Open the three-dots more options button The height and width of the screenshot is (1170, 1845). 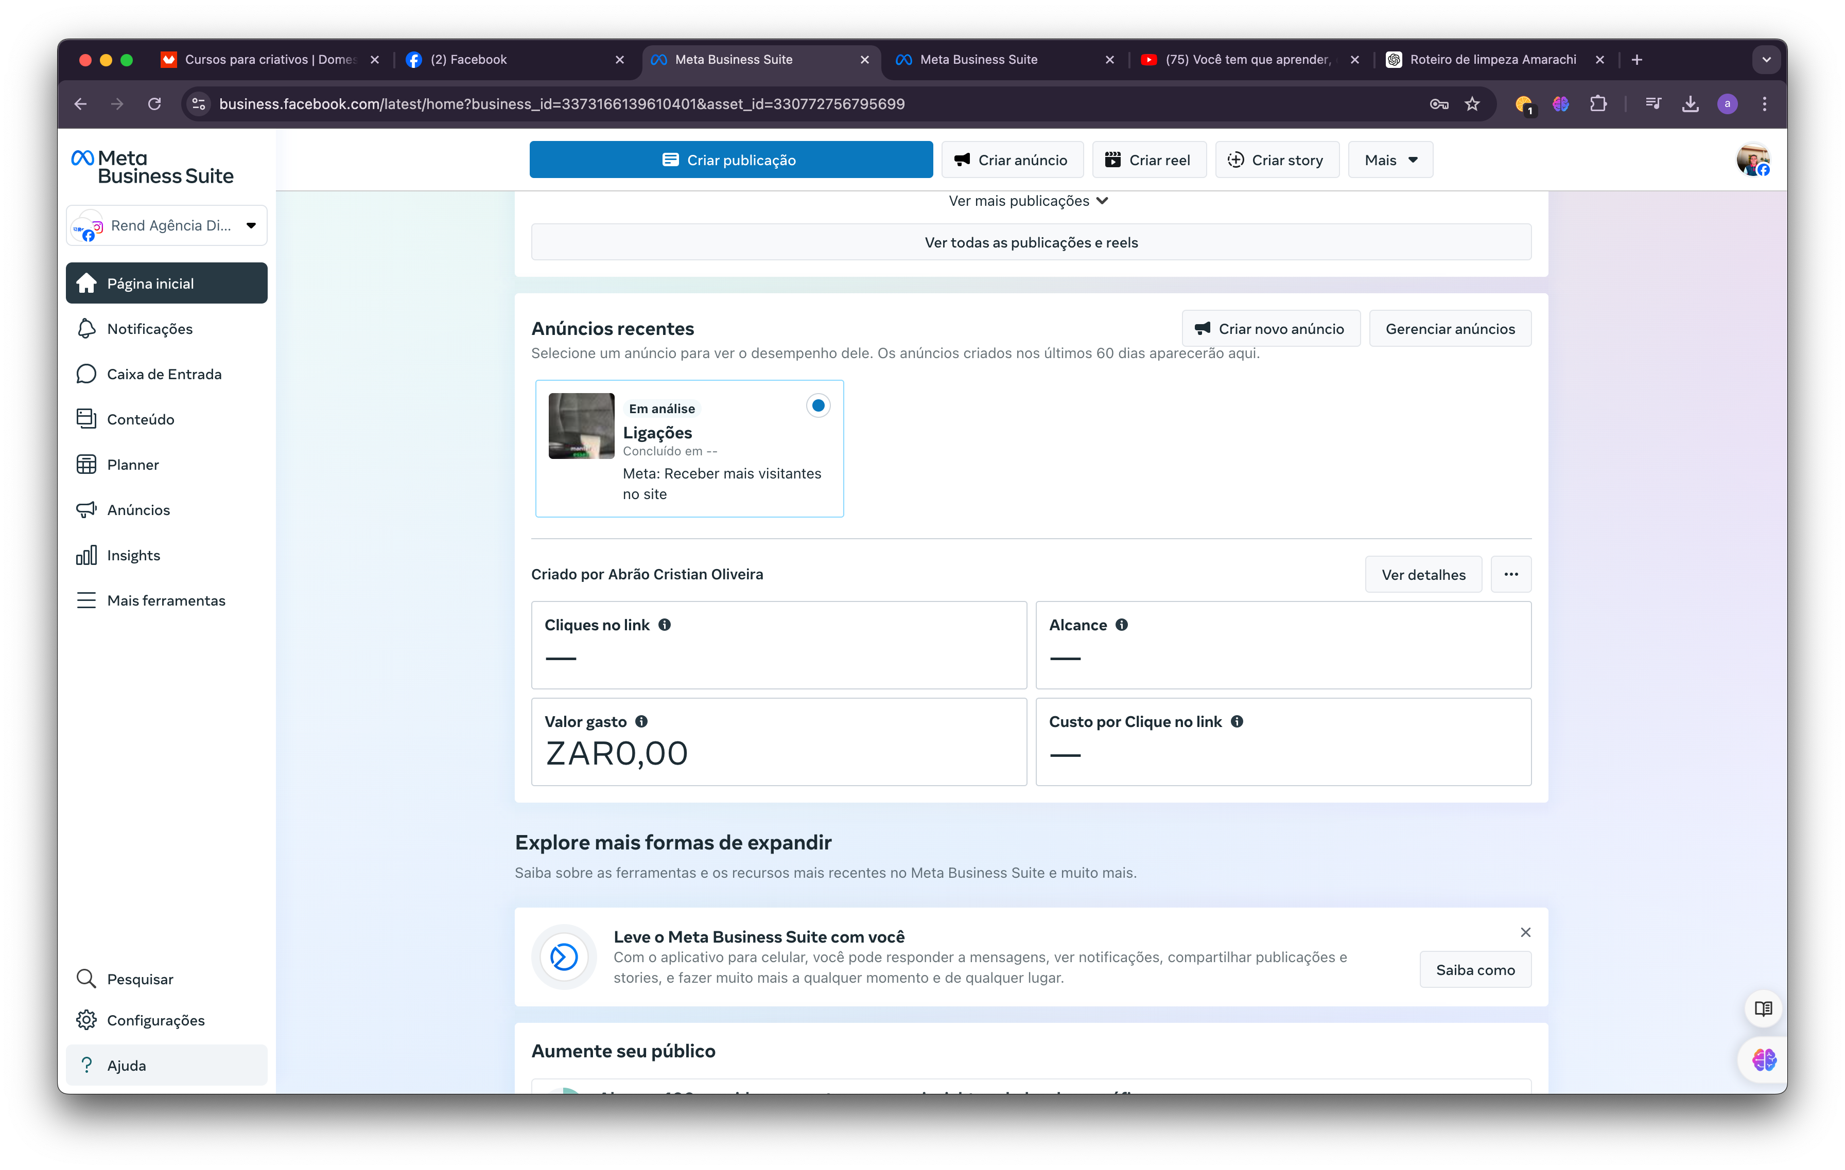(1511, 574)
